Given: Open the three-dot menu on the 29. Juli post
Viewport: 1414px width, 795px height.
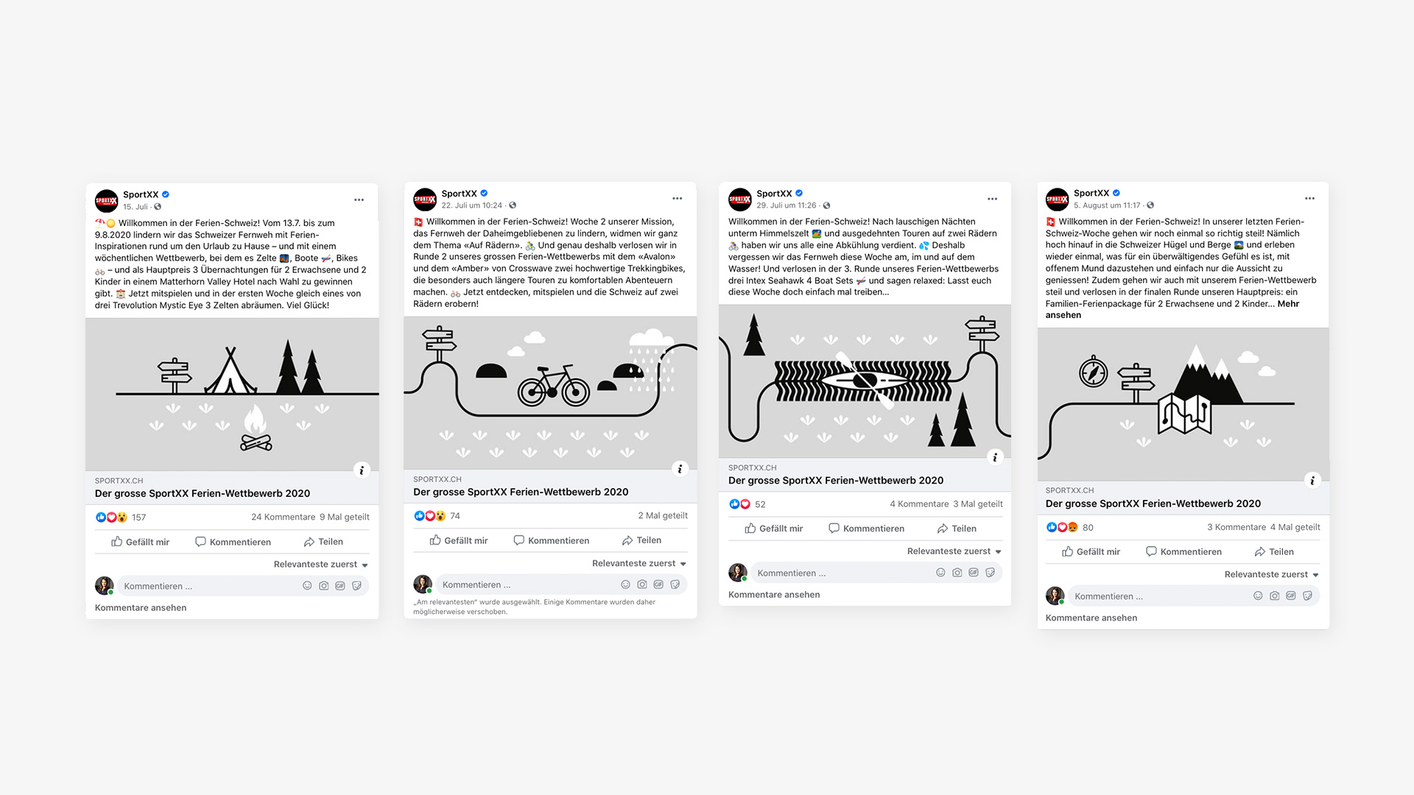Looking at the screenshot, I should click(x=992, y=199).
